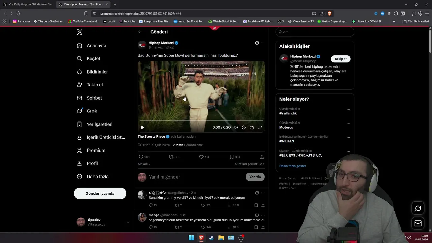Open more options for Motorcu trend
Viewport: 432px width, 243px height.
pyautogui.click(x=348, y=124)
